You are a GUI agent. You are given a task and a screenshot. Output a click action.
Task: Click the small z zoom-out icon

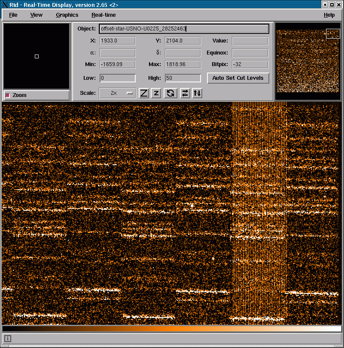pos(156,93)
